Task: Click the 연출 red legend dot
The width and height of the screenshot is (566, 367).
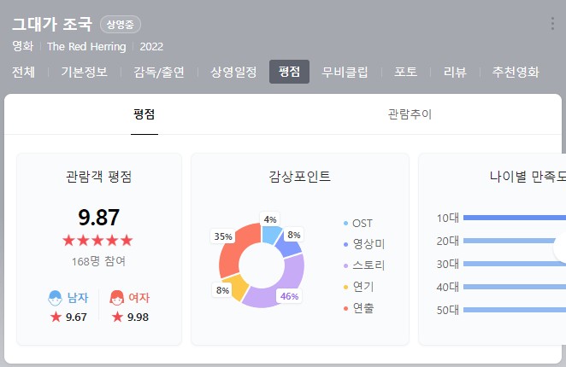Action: (345, 307)
